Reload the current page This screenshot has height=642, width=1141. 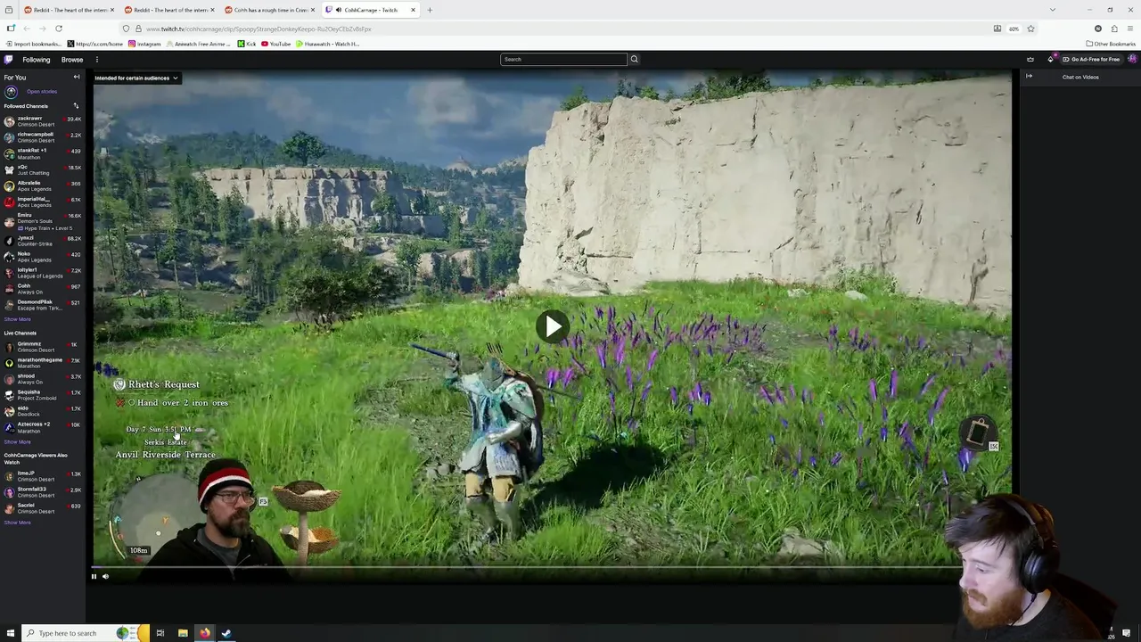[x=59, y=29]
